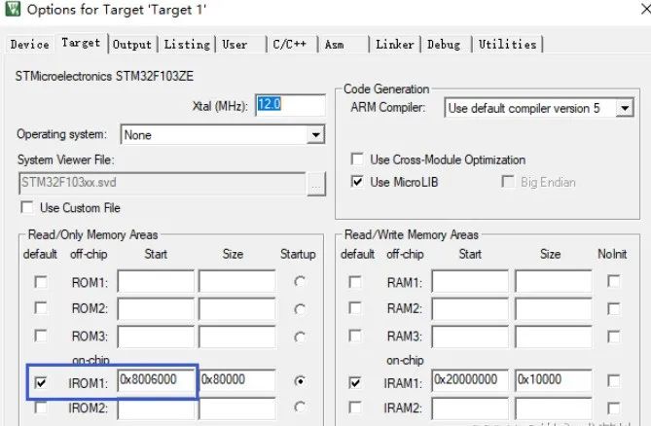
Task: Click the RAM1 Start field
Action: pos(470,281)
